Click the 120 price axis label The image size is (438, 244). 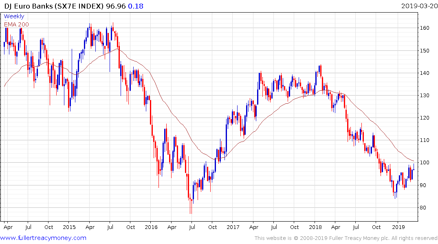[x=425, y=118]
